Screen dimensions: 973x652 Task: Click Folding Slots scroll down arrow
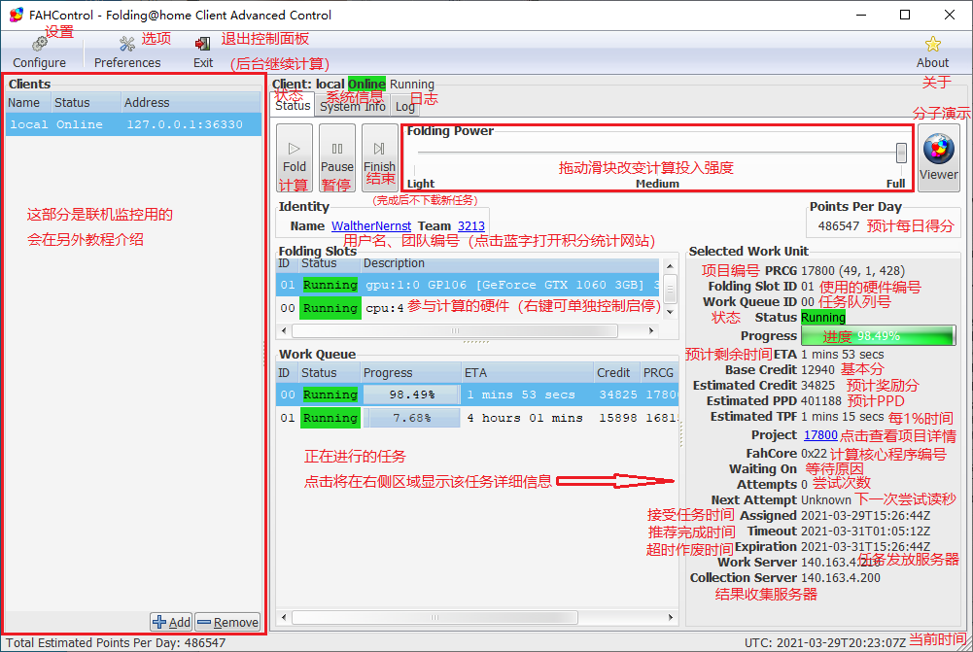coord(670,311)
